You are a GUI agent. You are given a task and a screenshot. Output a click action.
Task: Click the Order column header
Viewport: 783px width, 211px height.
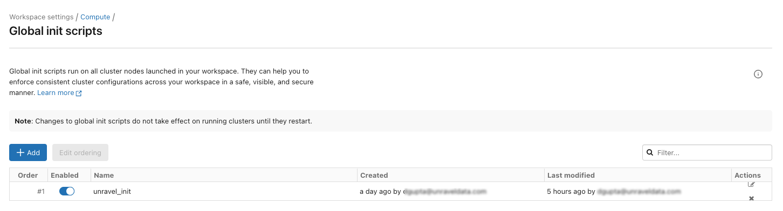coord(28,175)
